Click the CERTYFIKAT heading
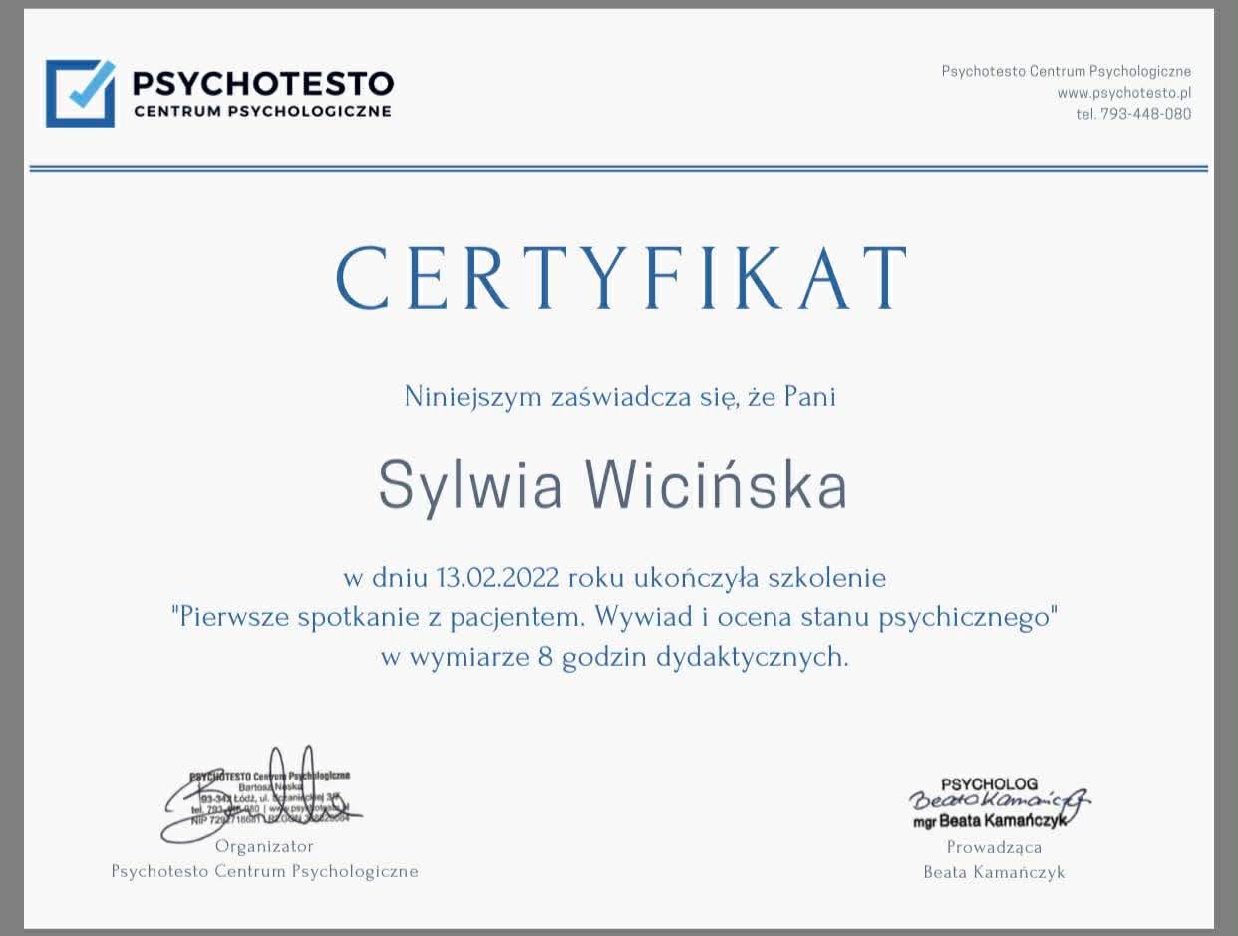 tap(620, 279)
